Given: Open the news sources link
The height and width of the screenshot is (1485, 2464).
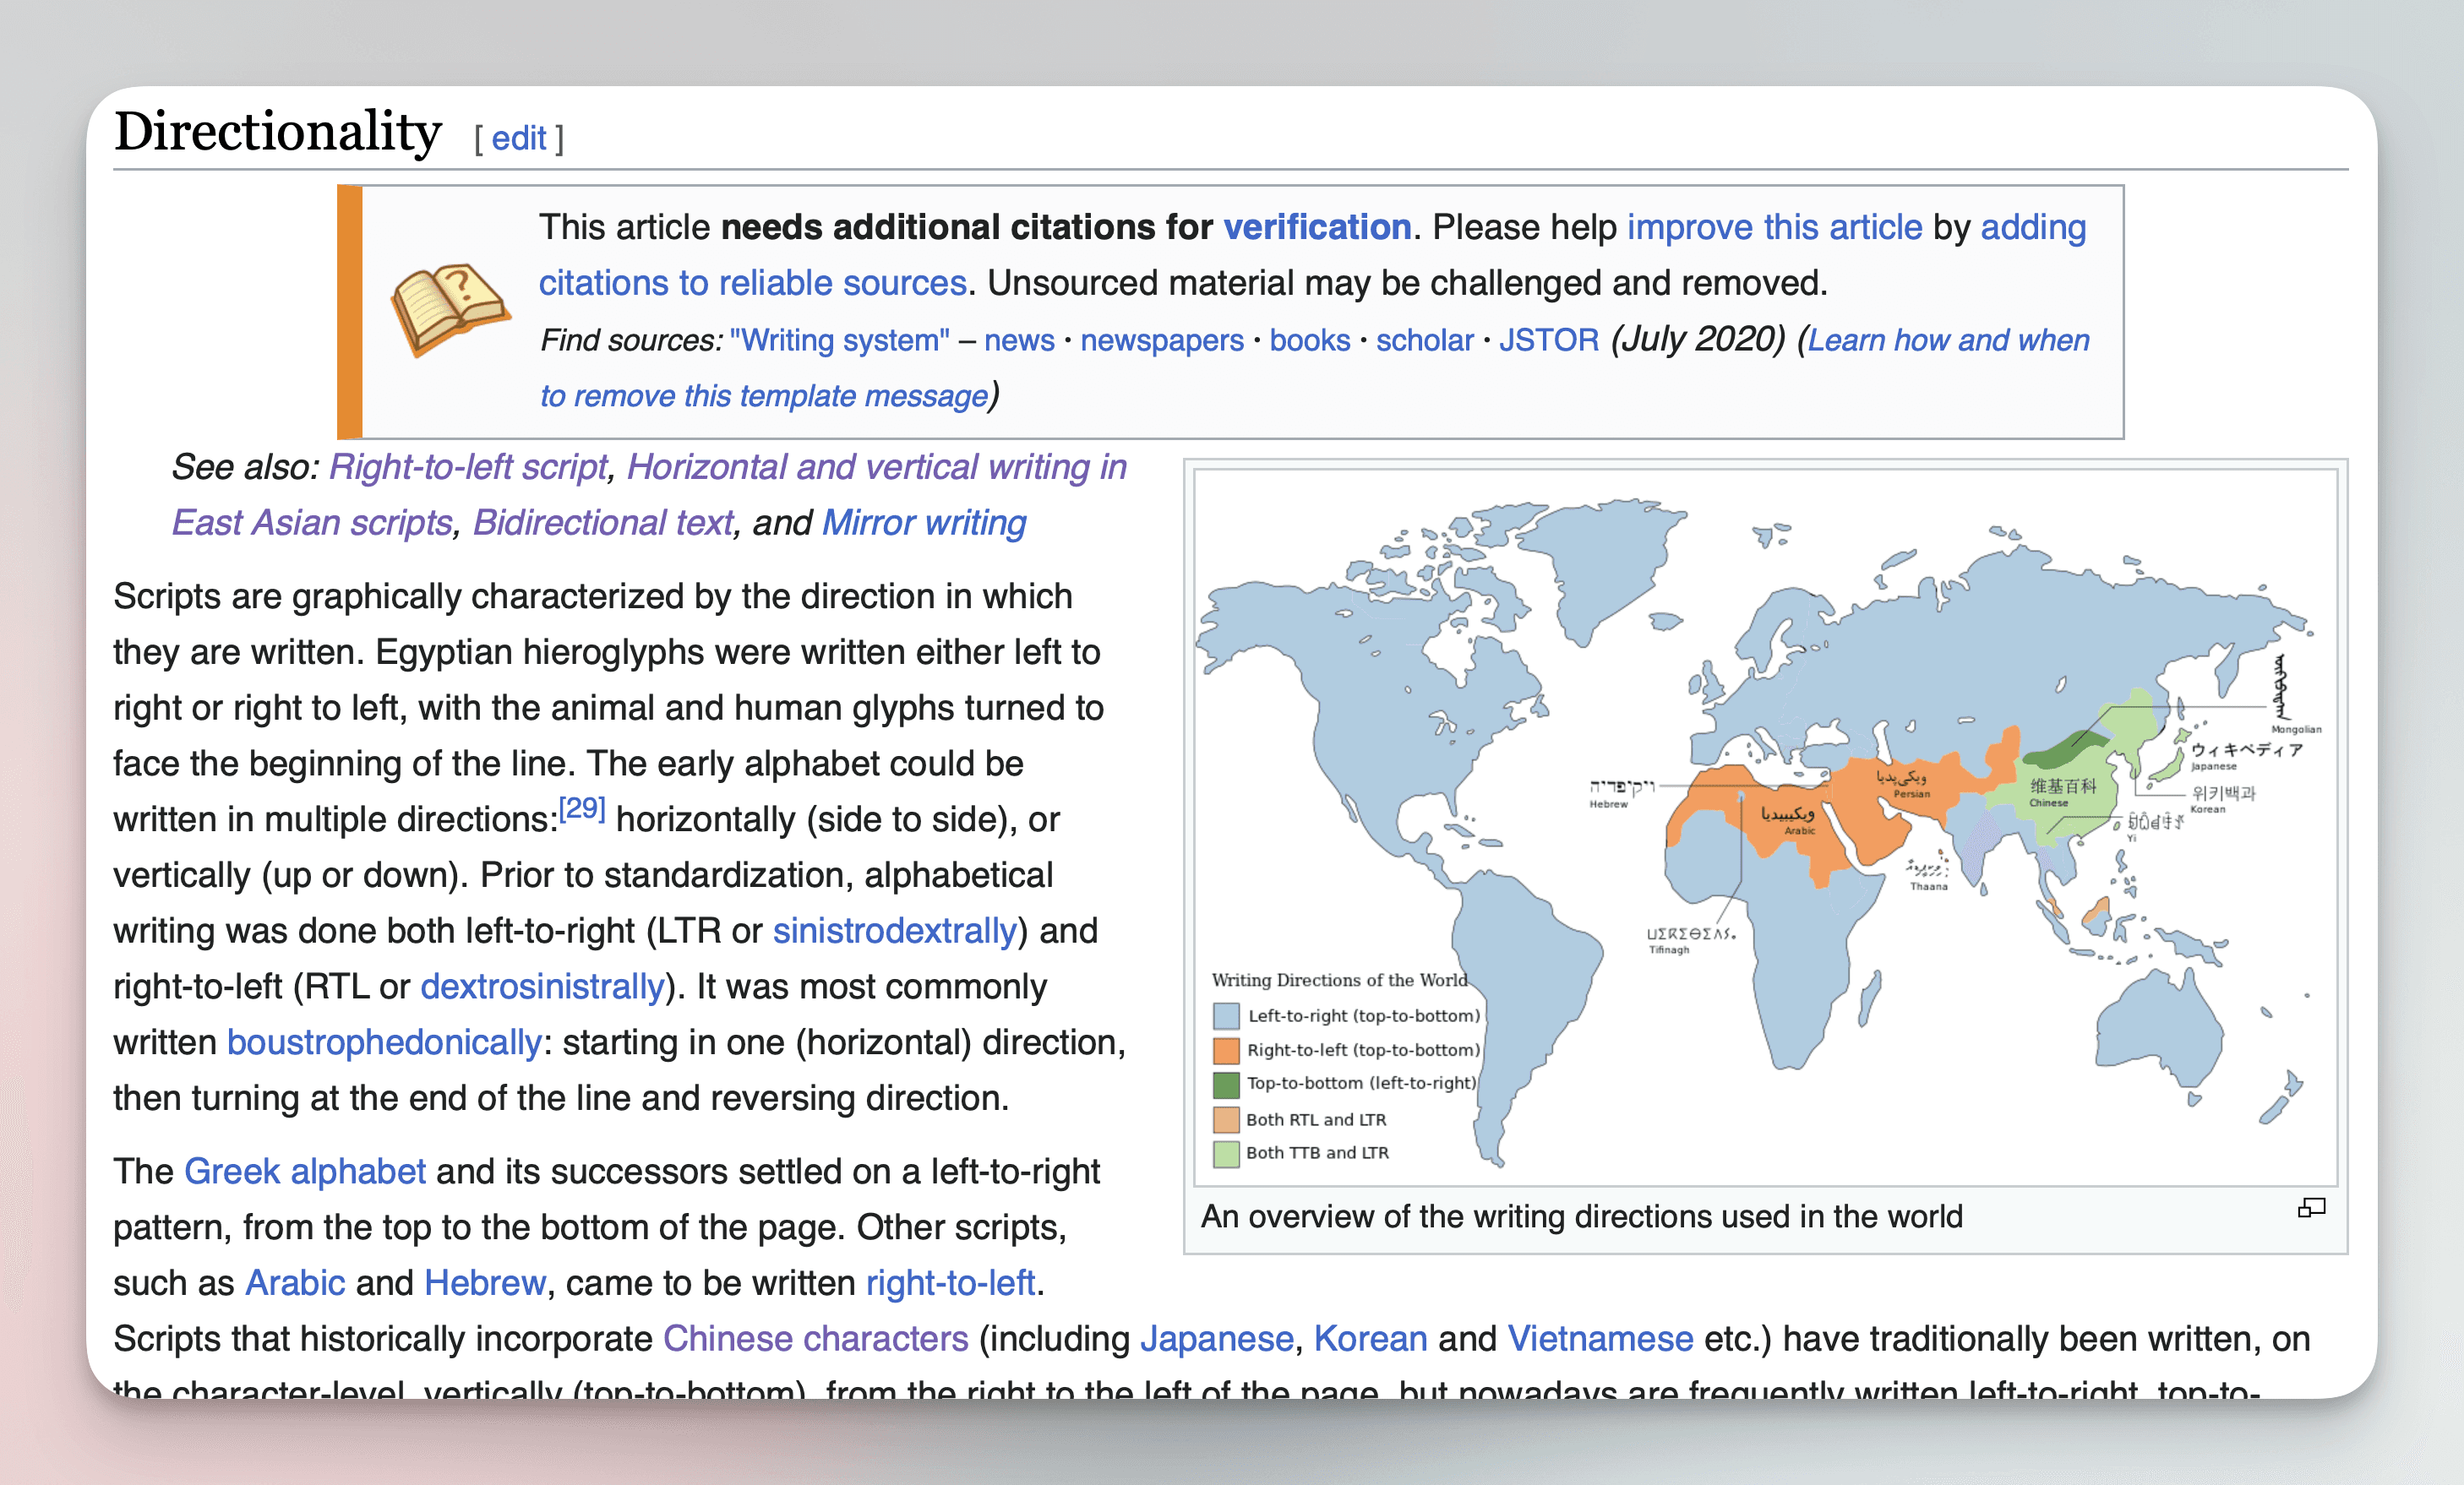Looking at the screenshot, I should (1019, 340).
